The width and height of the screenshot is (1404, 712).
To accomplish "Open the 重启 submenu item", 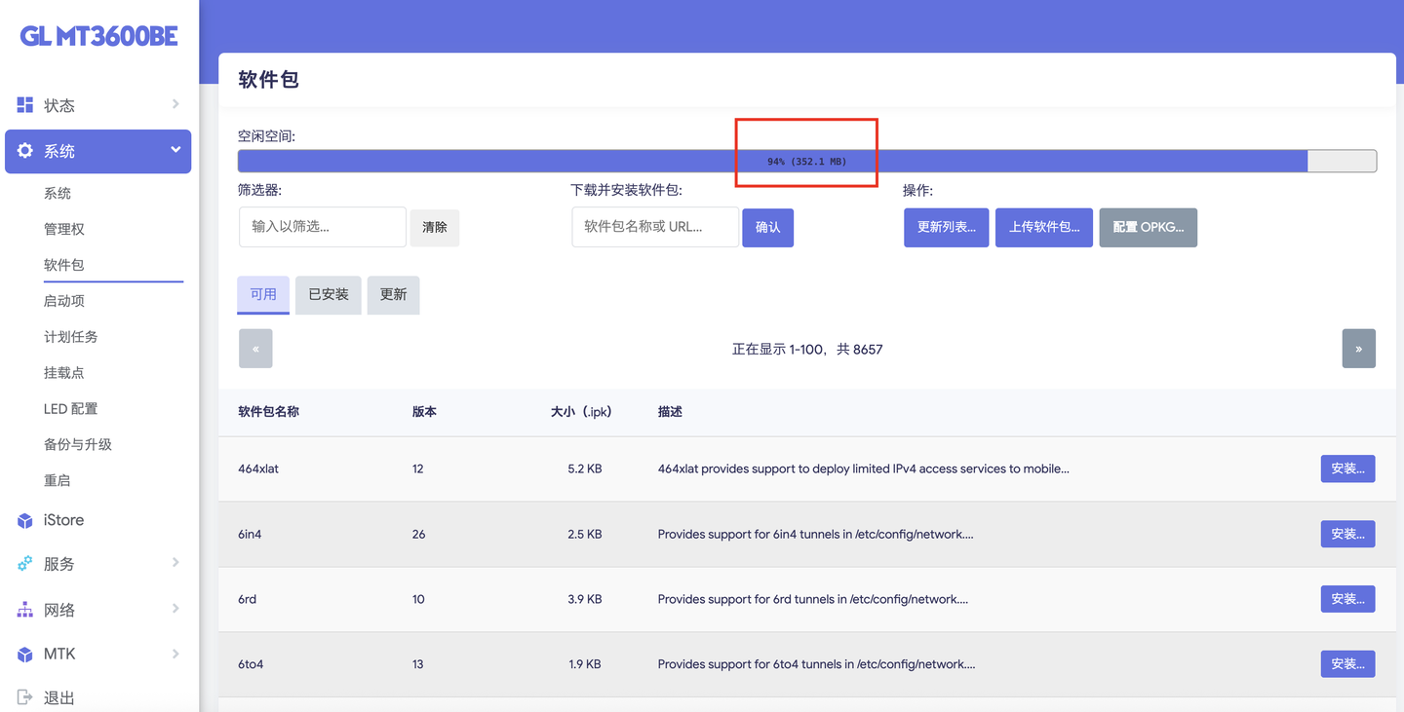I will click(58, 481).
